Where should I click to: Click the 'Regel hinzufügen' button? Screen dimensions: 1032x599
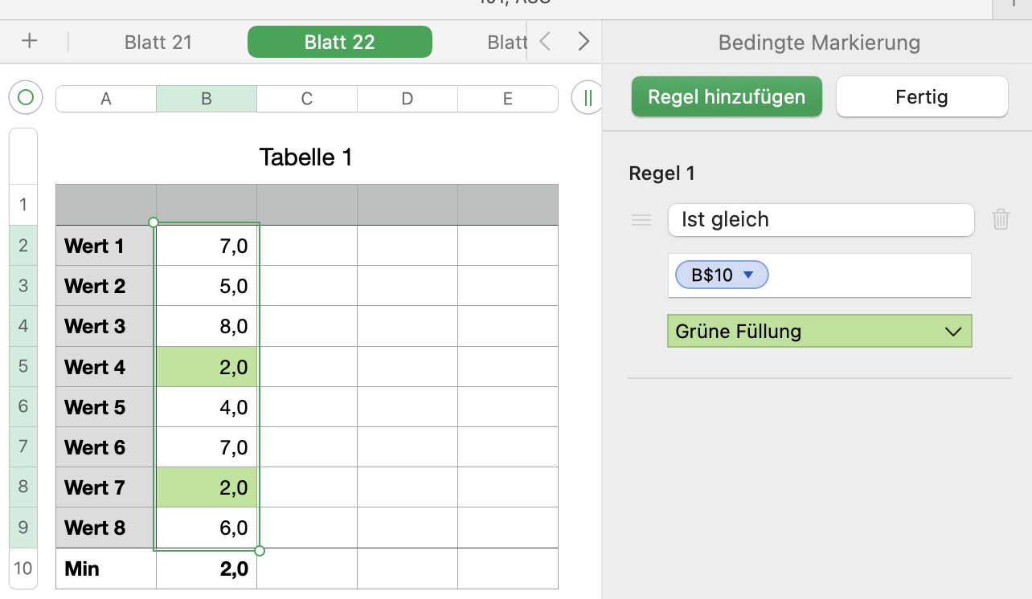point(727,97)
